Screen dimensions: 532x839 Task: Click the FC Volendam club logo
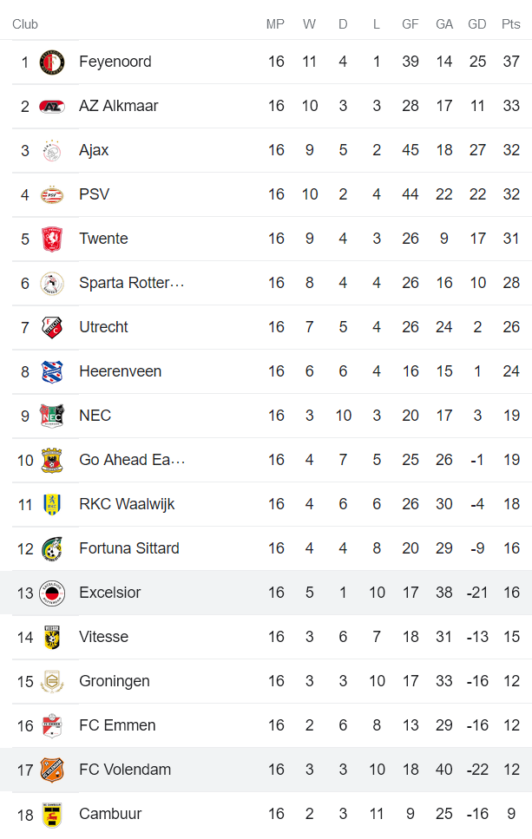pos(52,770)
